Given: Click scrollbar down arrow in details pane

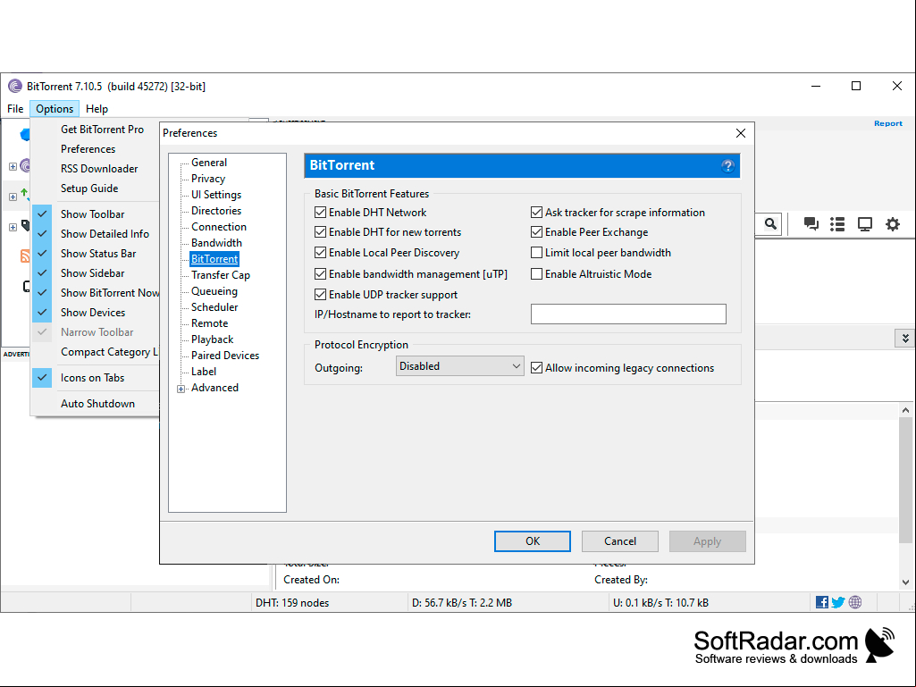Looking at the screenshot, I should point(905,582).
